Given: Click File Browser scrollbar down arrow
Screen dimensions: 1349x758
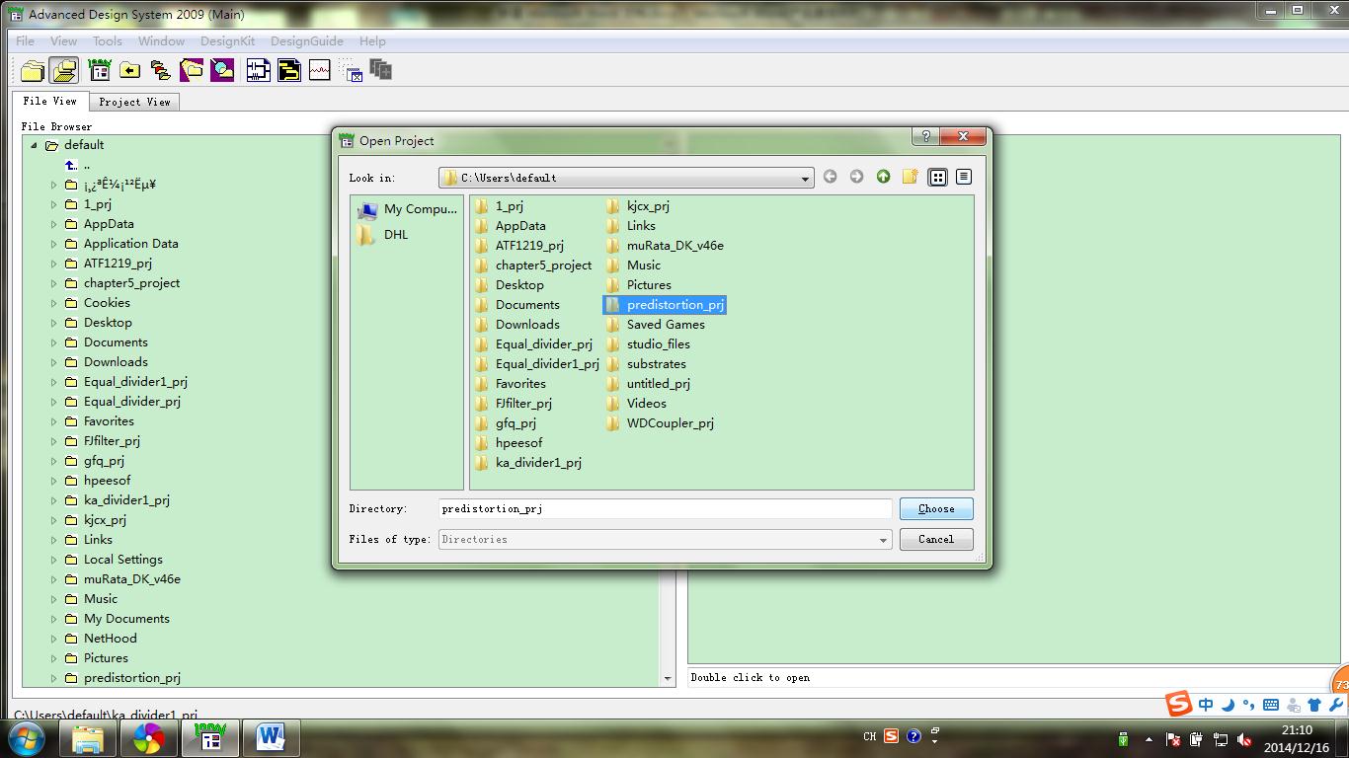Looking at the screenshot, I should click(669, 679).
